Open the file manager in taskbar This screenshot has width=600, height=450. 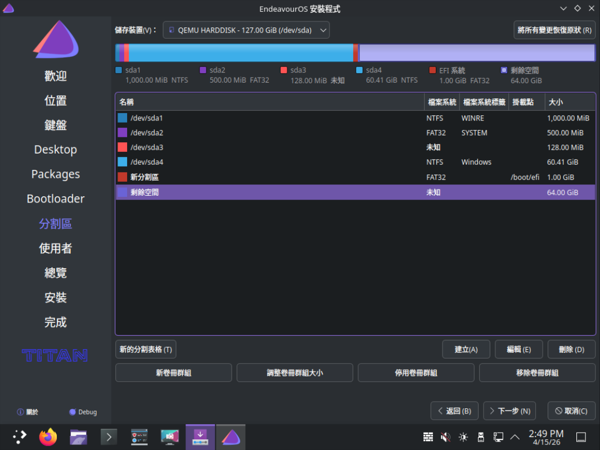click(x=78, y=436)
